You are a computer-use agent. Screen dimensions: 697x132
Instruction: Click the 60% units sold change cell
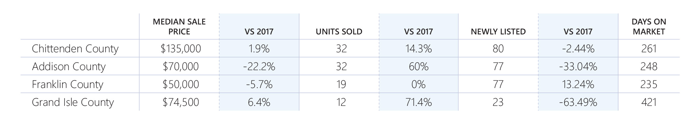click(x=419, y=67)
